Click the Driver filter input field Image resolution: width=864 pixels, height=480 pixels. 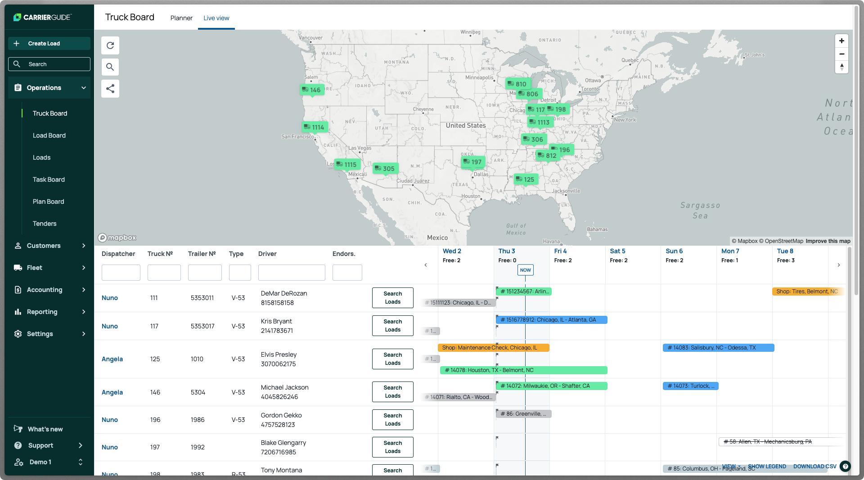[292, 273]
